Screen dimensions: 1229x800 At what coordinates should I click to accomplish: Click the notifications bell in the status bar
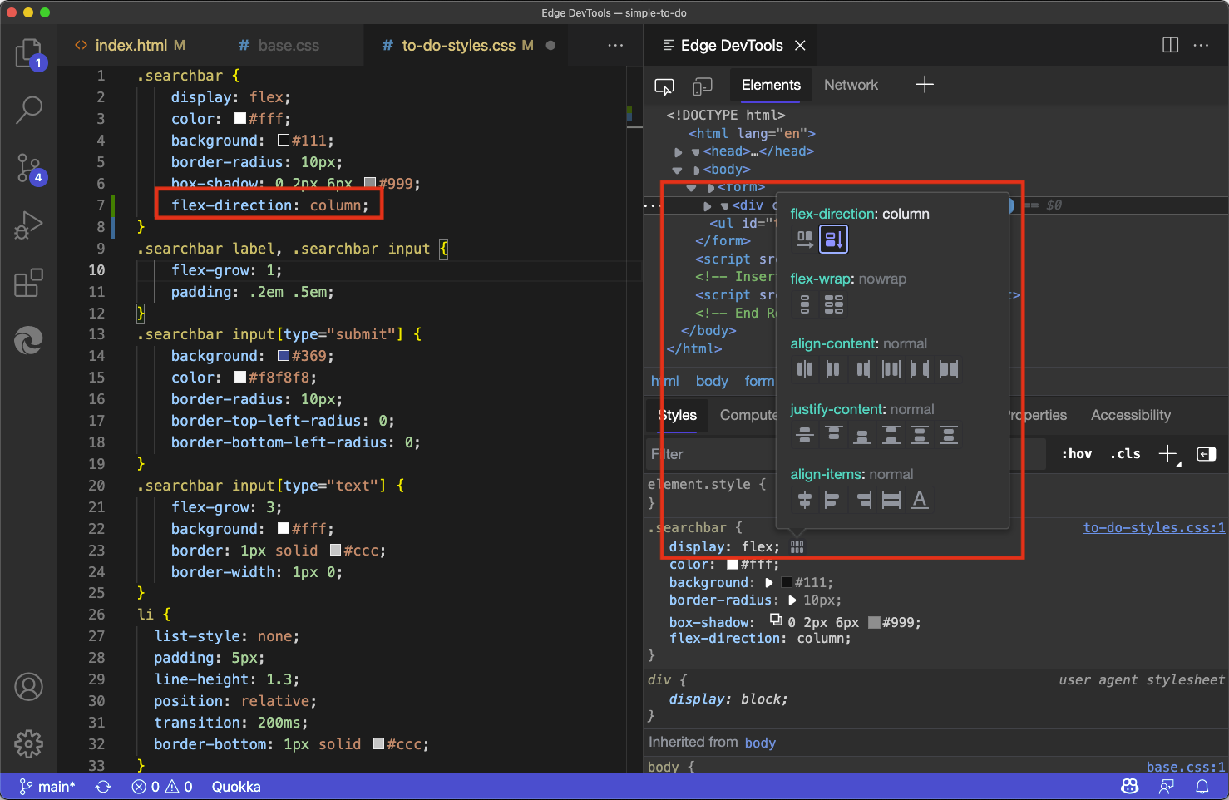(1203, 786)
